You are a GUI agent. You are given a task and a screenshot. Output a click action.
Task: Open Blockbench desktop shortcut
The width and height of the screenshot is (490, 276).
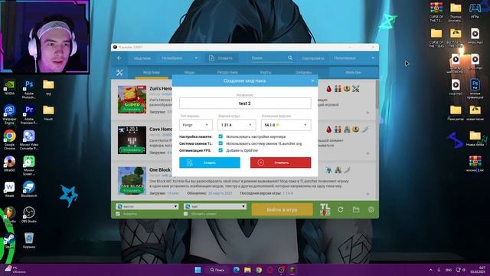pos(29,189)
